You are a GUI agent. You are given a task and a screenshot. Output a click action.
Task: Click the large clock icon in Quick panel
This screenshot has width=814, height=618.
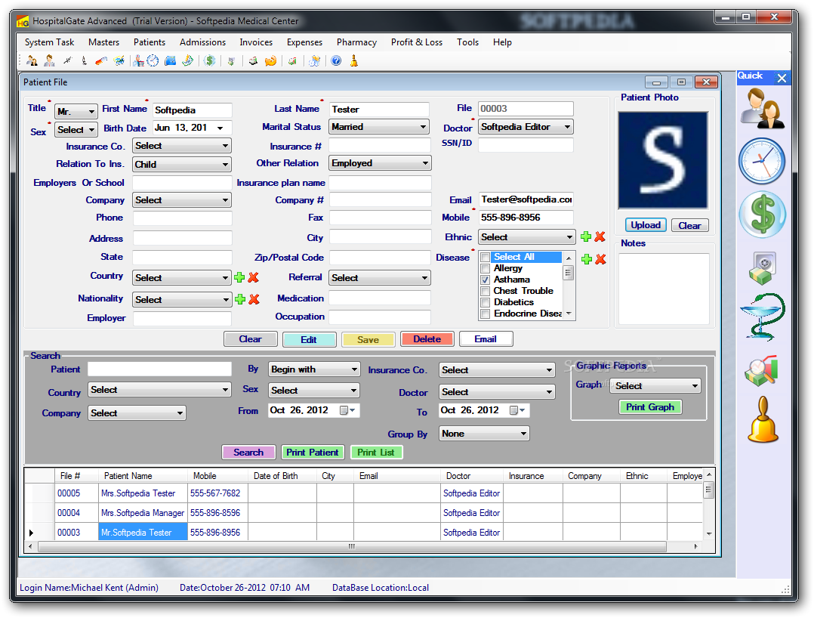(762, 161)
